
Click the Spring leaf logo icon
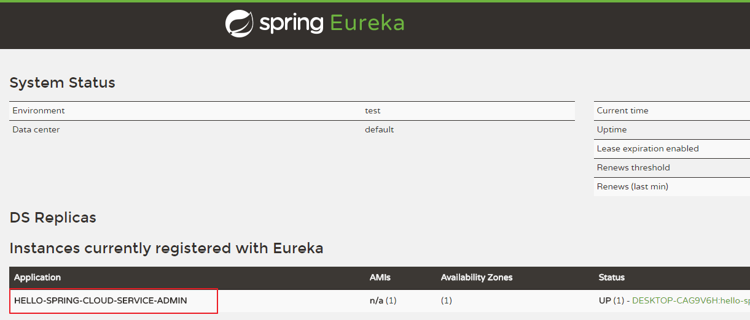pyautogui.click(x=240, y=24)
